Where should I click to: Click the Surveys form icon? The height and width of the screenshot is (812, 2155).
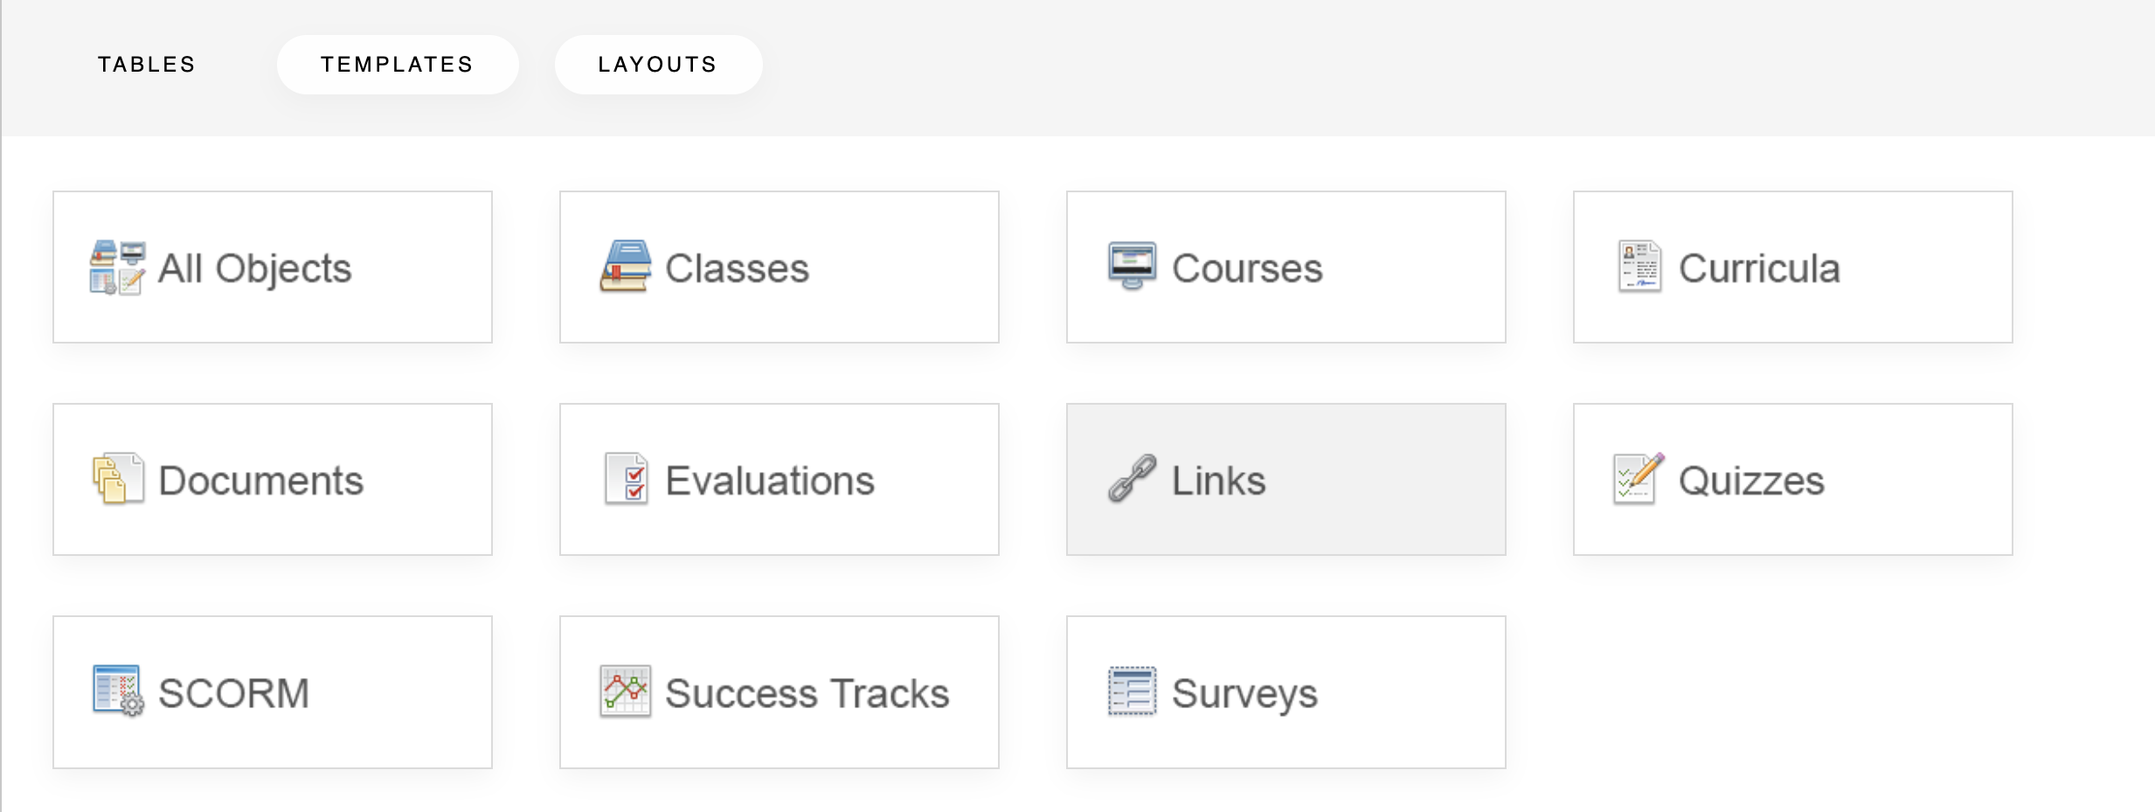[1132, 691]
